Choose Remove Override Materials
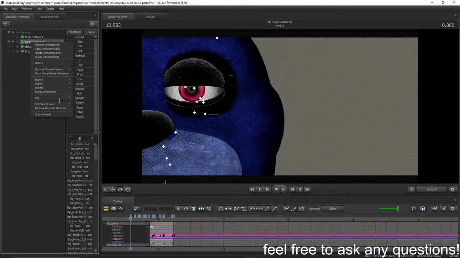The image size is (460, 258). (x=50, y=108)
